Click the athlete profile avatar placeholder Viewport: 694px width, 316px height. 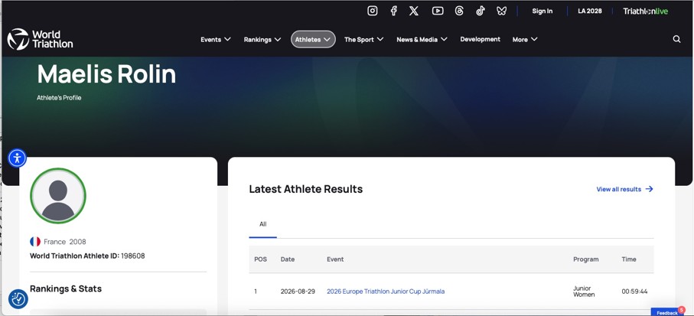[x=58, y=196]
